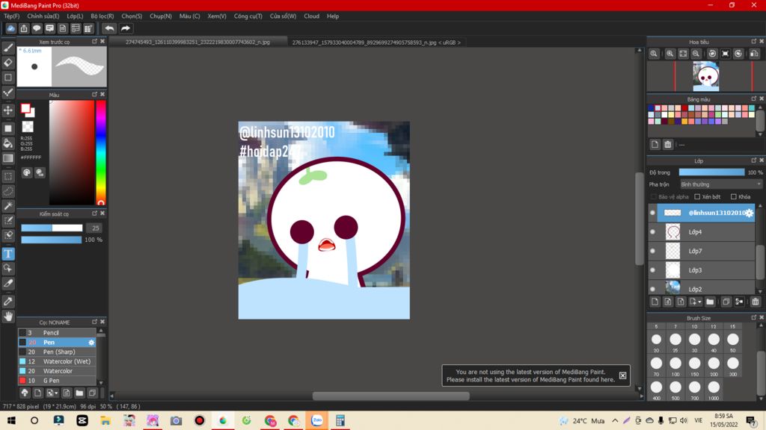The image size is (766, 430).
Task: Open the Lớp(L) menu
Action: click(75, 16)
